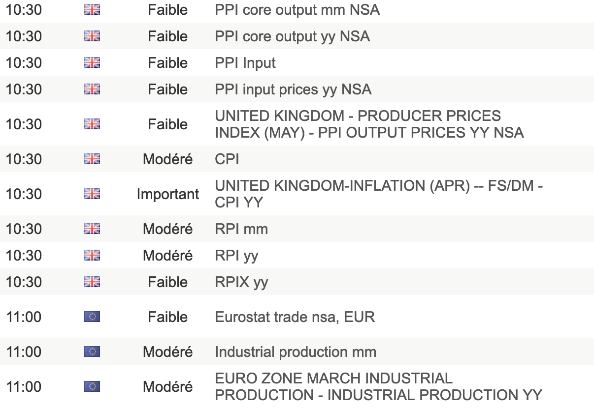The image size is (594, 408).
Task: Select the United Kingdom Producer Prices Index event
Action: [369, 124]
